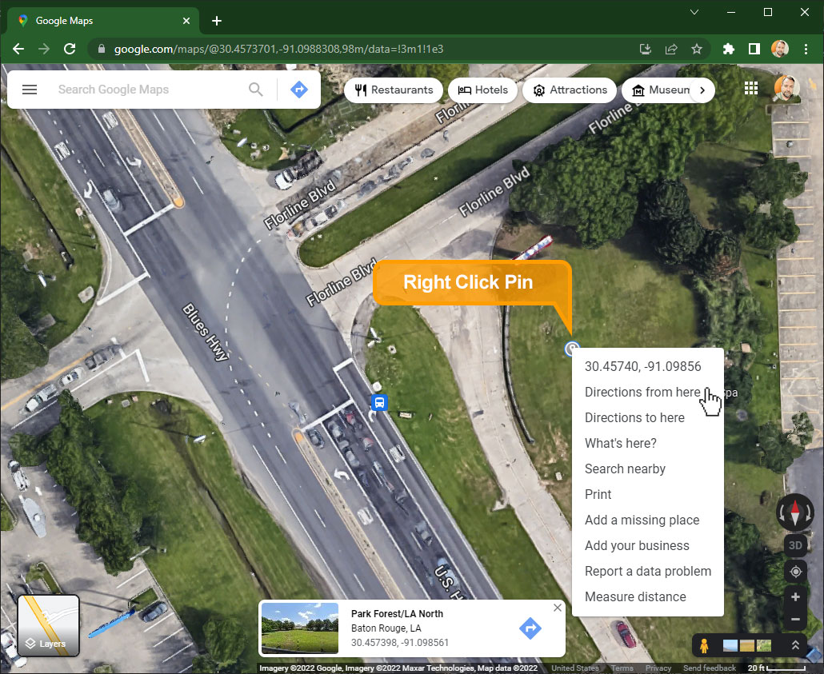
Task: Go back in Chrome
Action: 18,49
